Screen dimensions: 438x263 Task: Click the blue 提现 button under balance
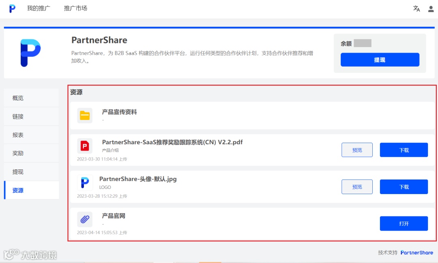(x=380, y=60)
